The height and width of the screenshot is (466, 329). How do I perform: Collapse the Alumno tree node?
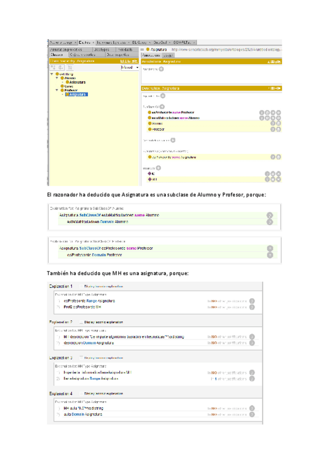[57, 78]
